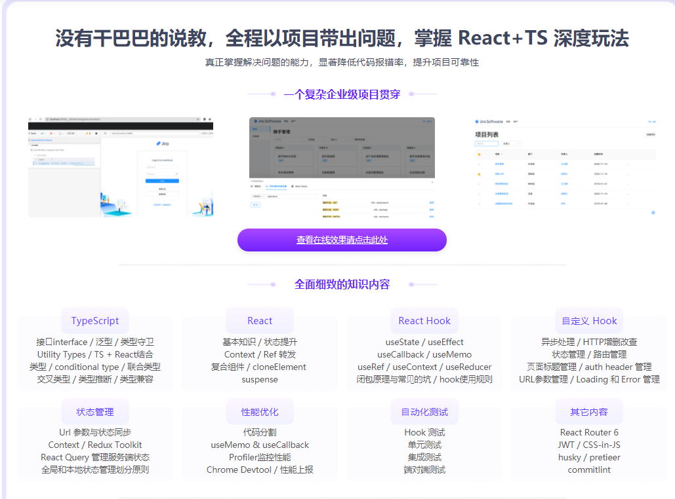Viewport: 675px width, 499px height.
Task: Click the 全面细致的知识内容 section heading
Action: 342,284
